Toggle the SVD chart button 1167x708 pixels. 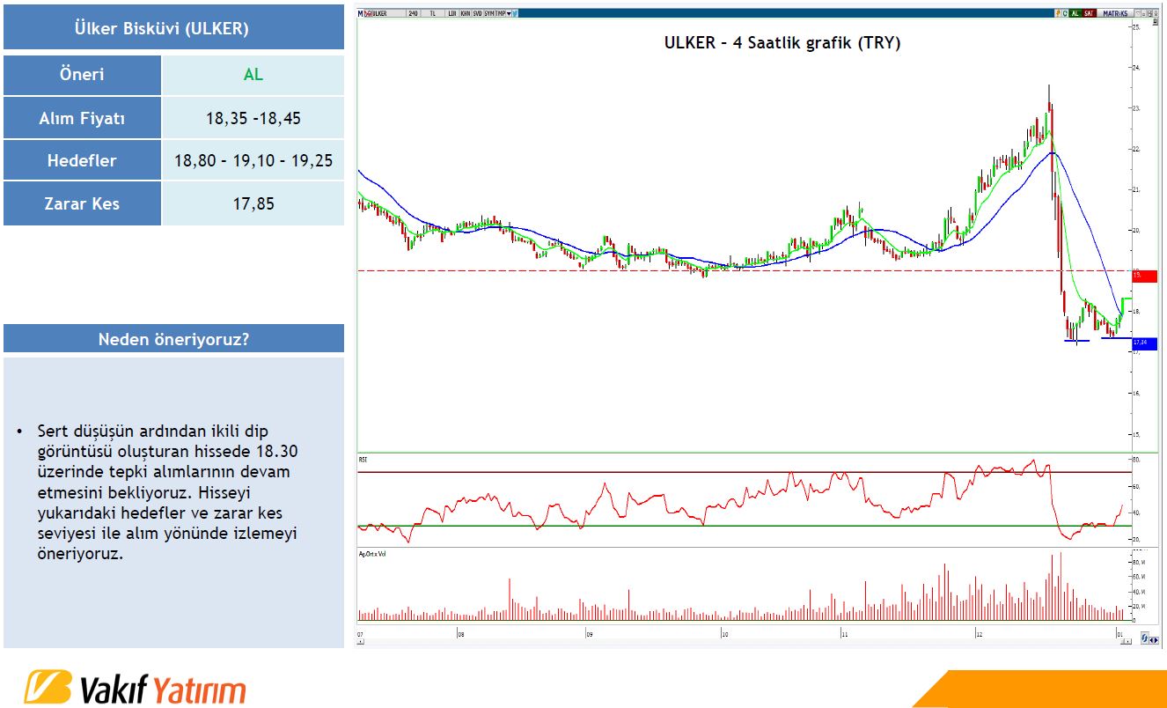click(477, 14)
